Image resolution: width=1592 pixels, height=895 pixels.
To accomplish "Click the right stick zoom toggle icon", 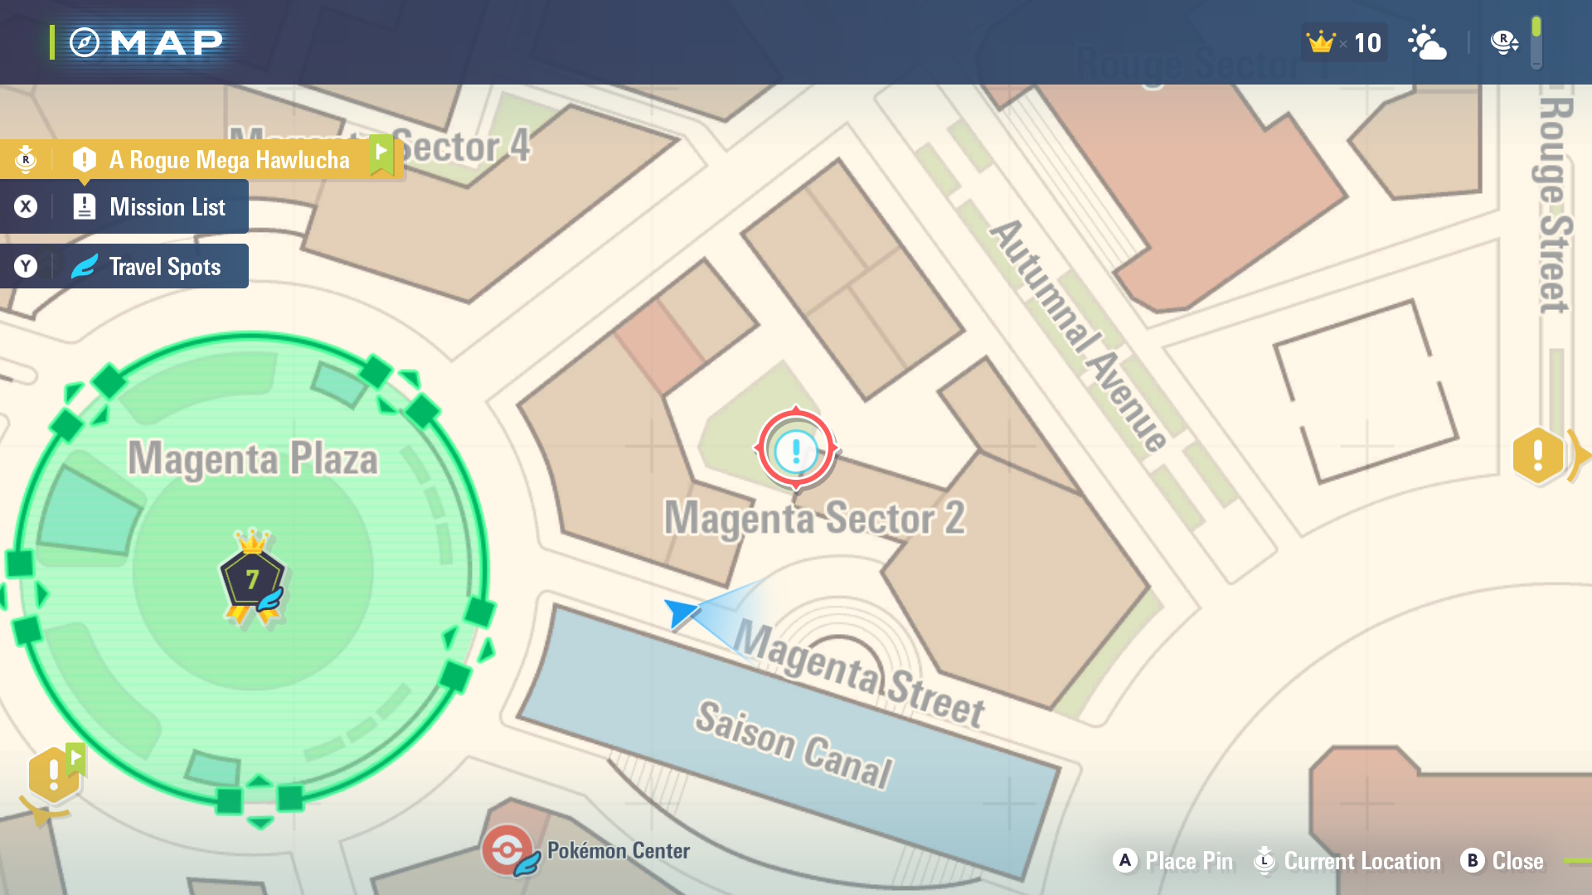I will 1503,42.
